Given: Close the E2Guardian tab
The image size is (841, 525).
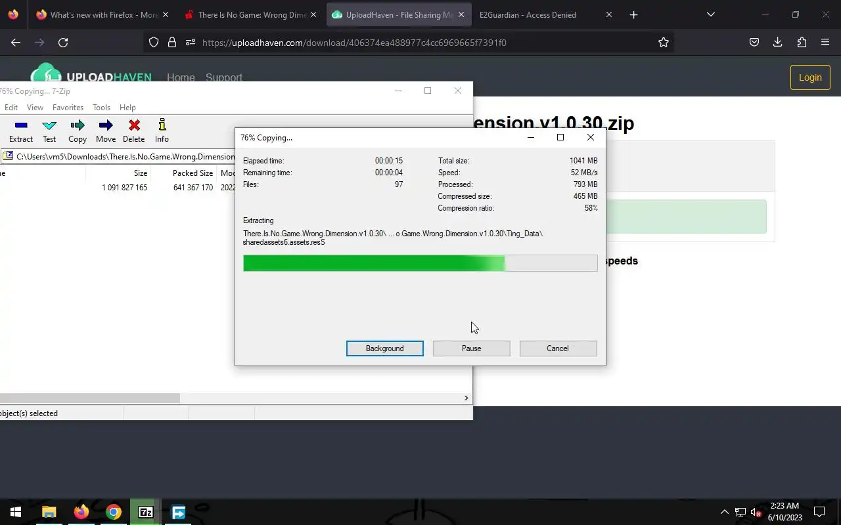Looking at the screenshot, I should point(608,14).
